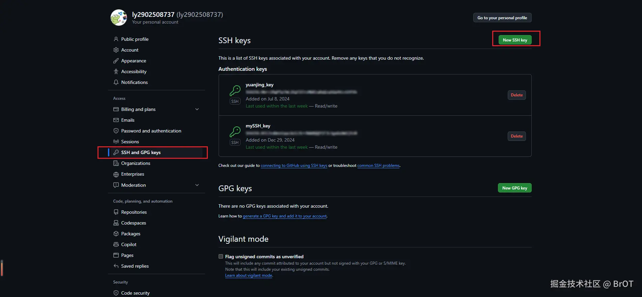Open the Sessions settings page

[x=130, y=142]
